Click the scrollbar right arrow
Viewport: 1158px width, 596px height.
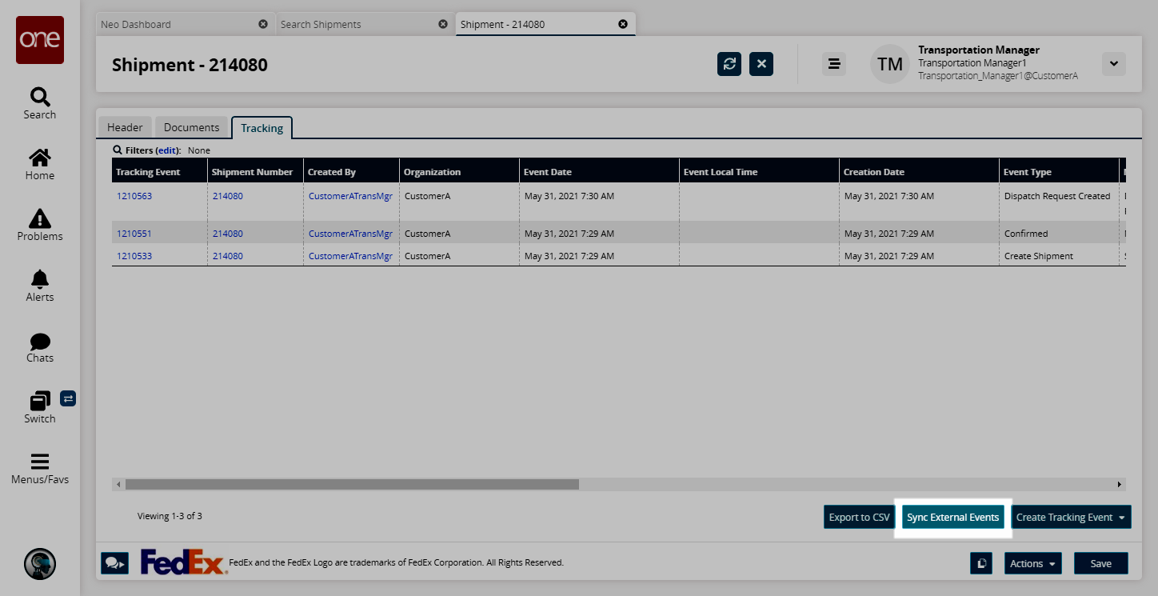pyautogui.click(x=1120, y=484)
